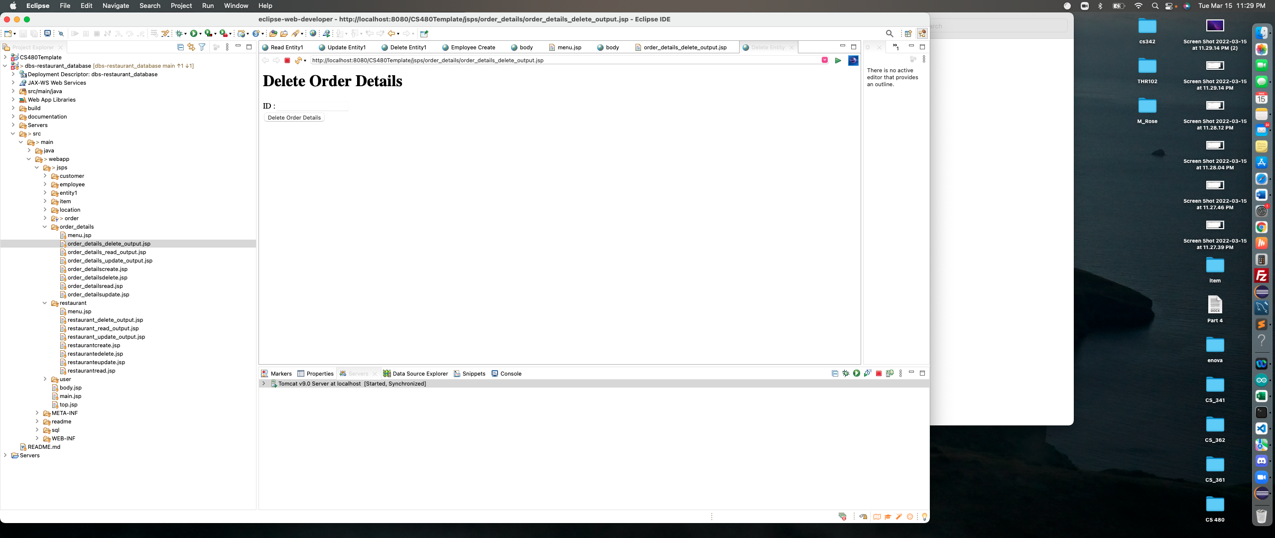Collapse the restaurant folder
The image size is (1275, 538).
[45, 303]
